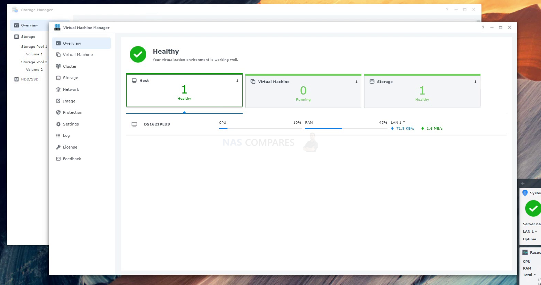Select Volume 2 in Storage Manager

[x=34, y=70]
